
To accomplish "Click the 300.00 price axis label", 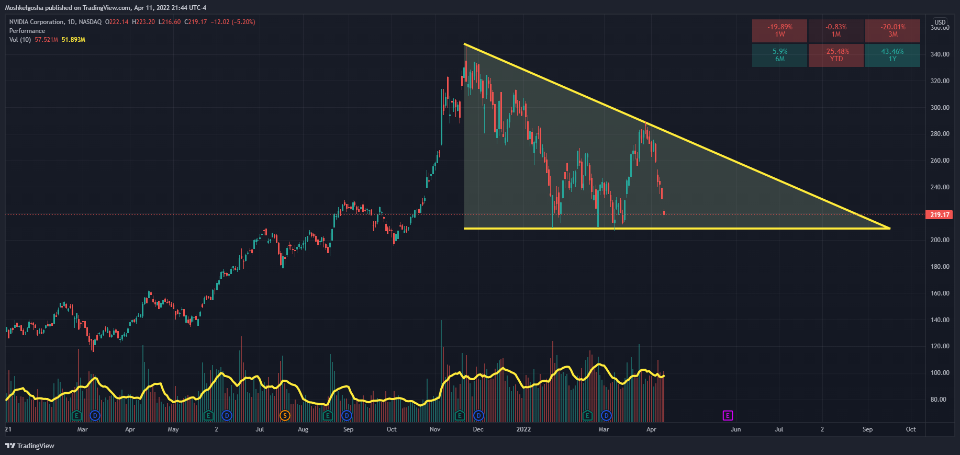I will click(940, 108).
